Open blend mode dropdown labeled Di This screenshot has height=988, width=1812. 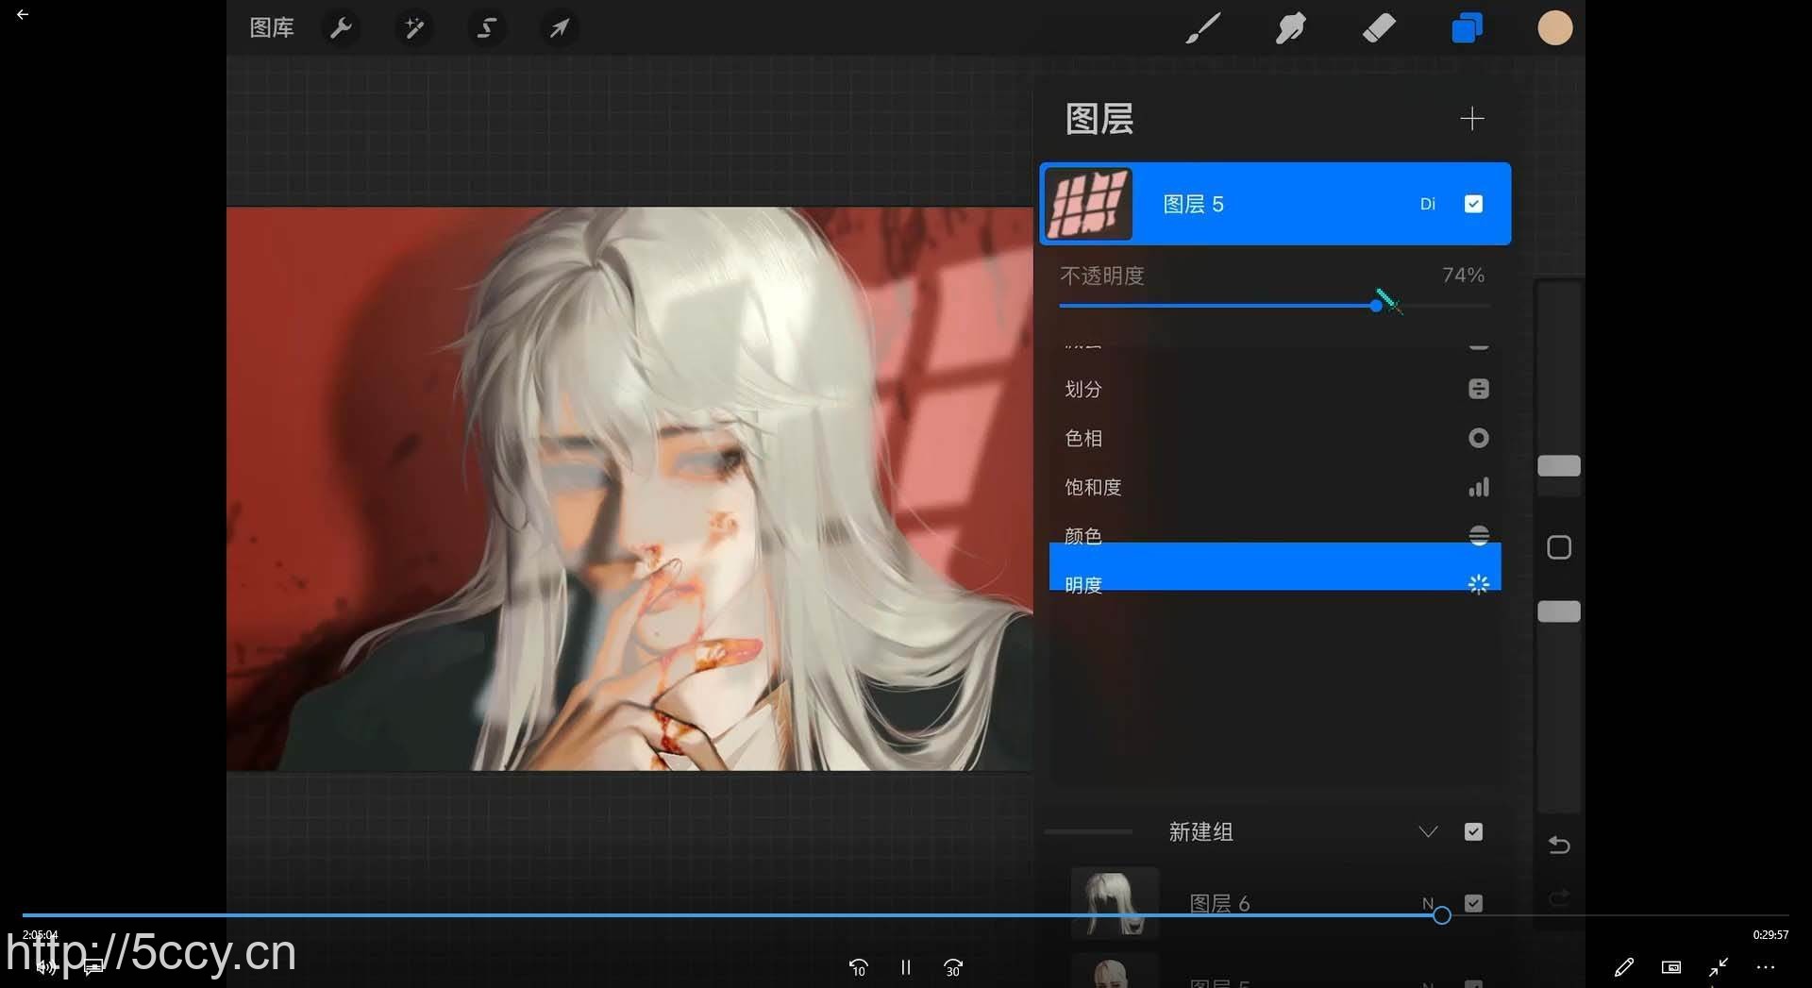(1428, 203)
